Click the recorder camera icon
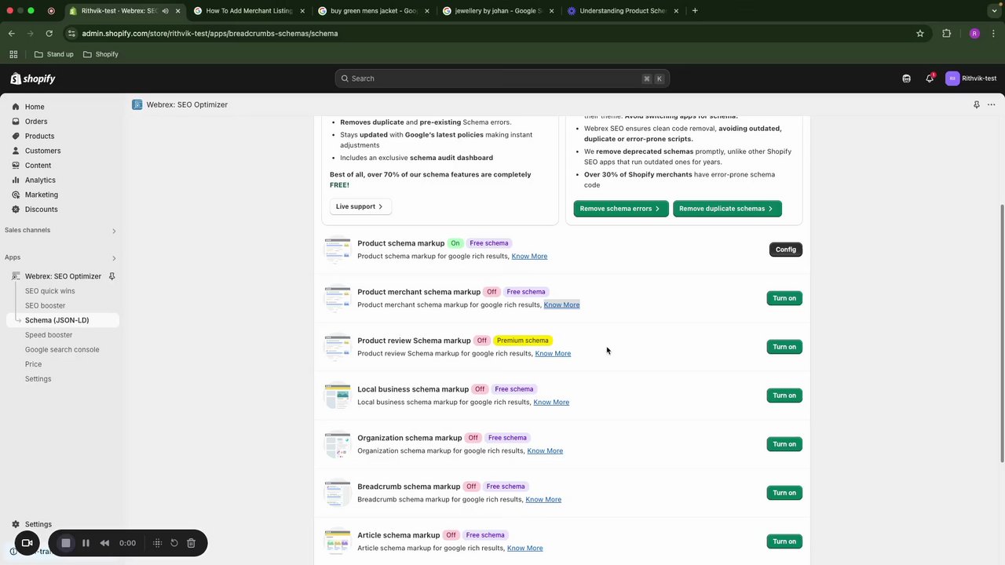 27,543
